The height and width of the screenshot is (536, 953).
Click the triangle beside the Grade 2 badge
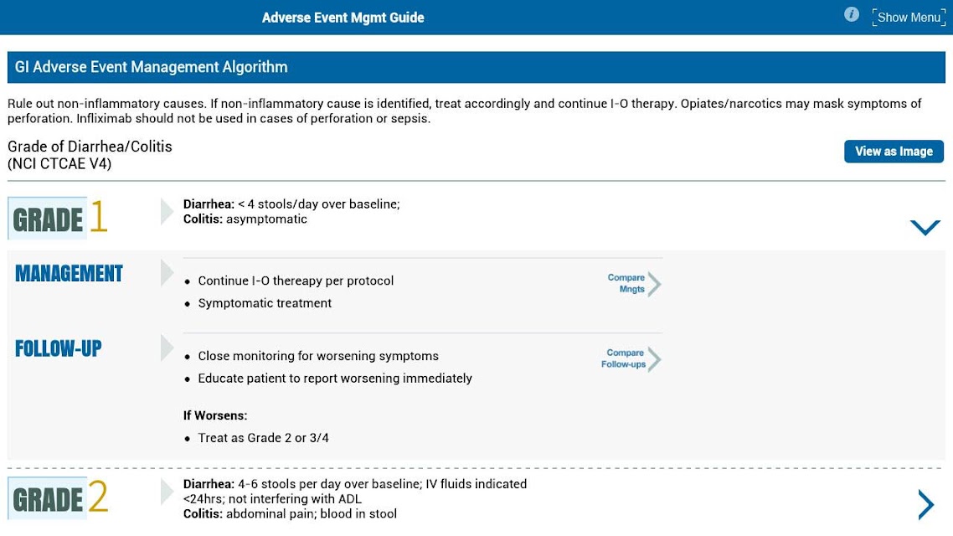click(167, 492)
